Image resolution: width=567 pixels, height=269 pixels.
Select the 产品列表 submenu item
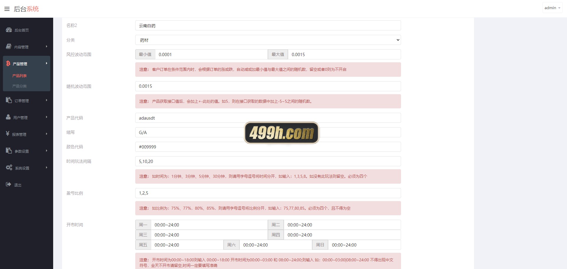click(19, 76)
